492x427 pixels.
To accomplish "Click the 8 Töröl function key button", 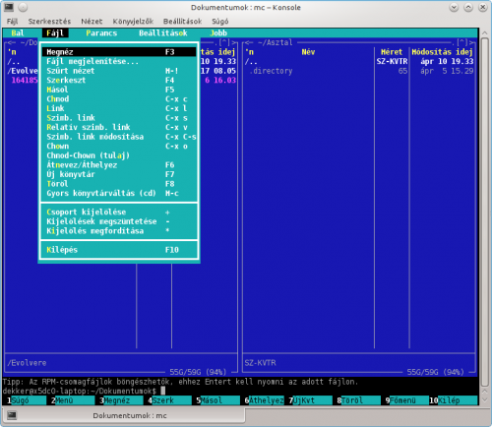I will point(358,400).
